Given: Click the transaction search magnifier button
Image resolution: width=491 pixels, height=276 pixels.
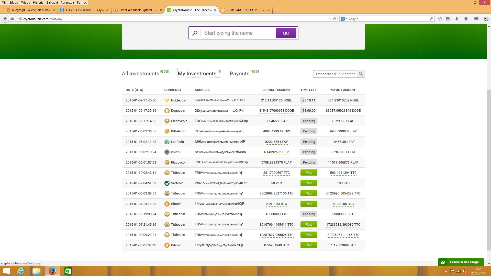Looking at the screenshot, I should 361,74.
